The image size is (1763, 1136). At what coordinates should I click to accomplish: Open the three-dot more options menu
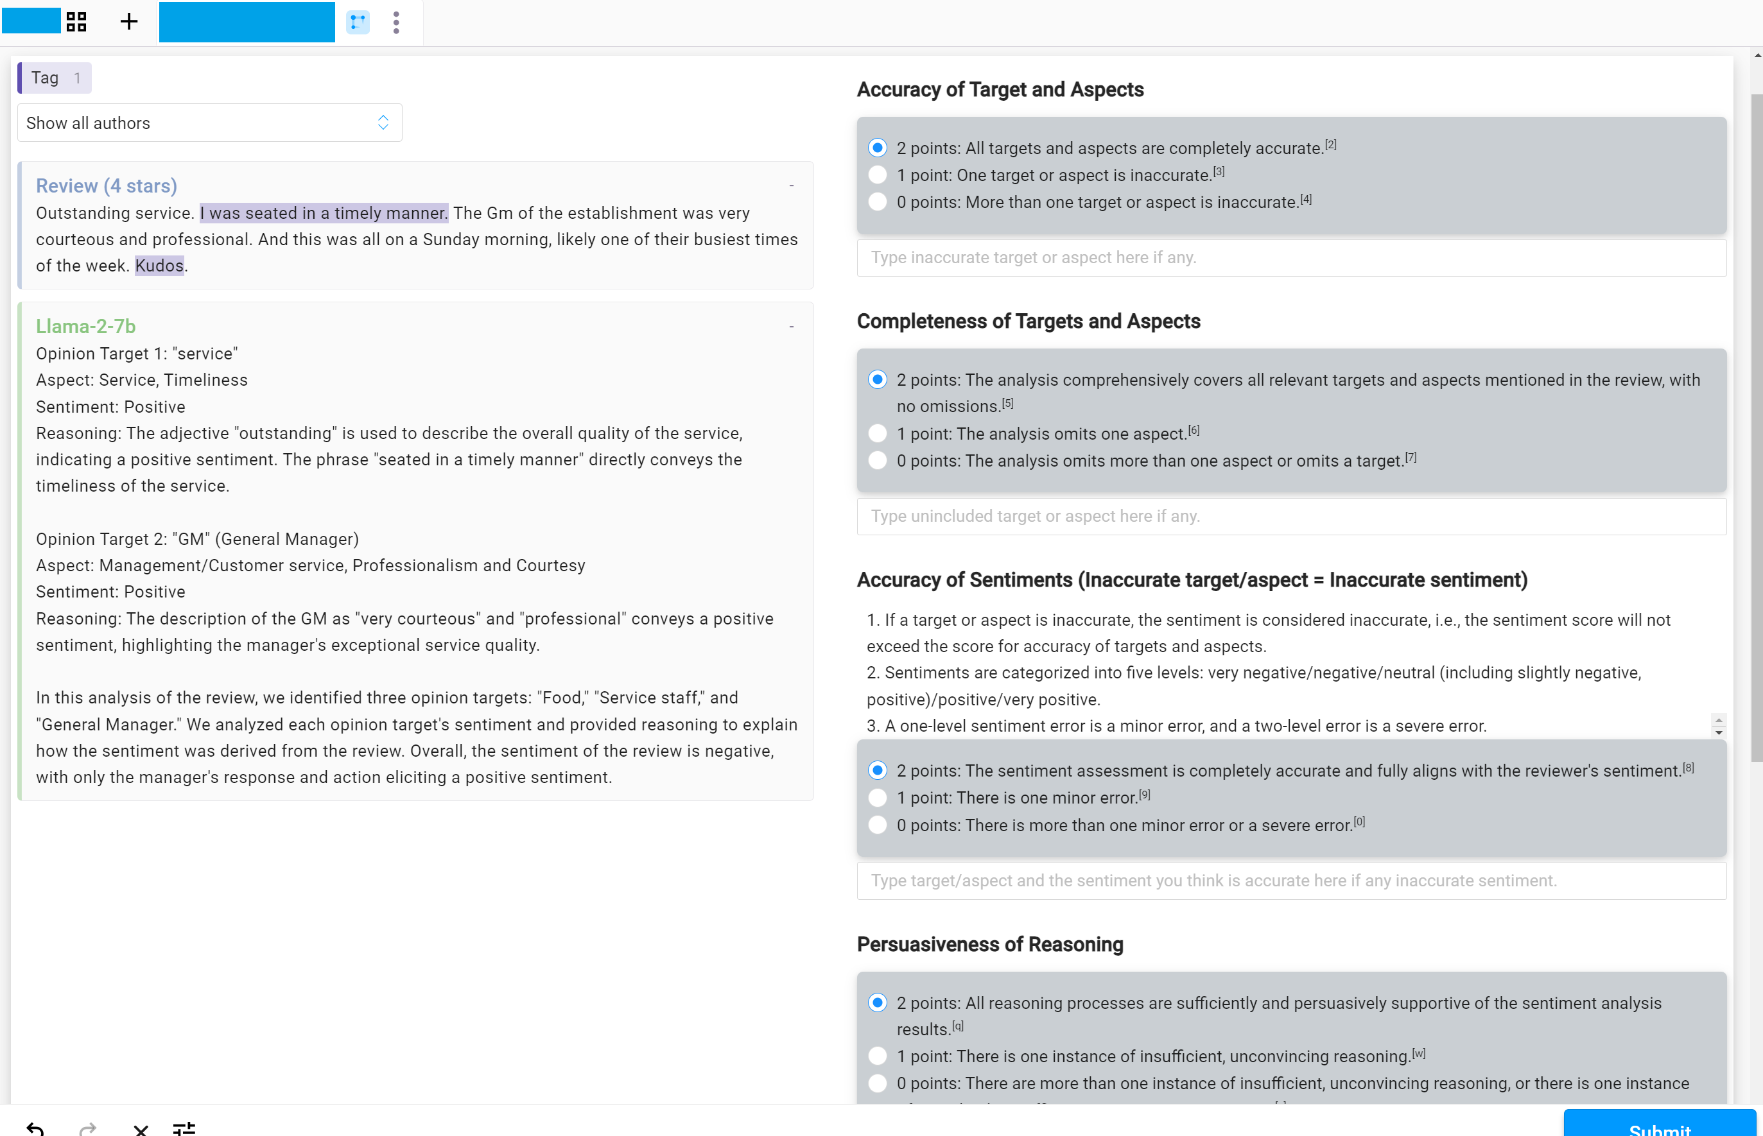click(396, 22)
